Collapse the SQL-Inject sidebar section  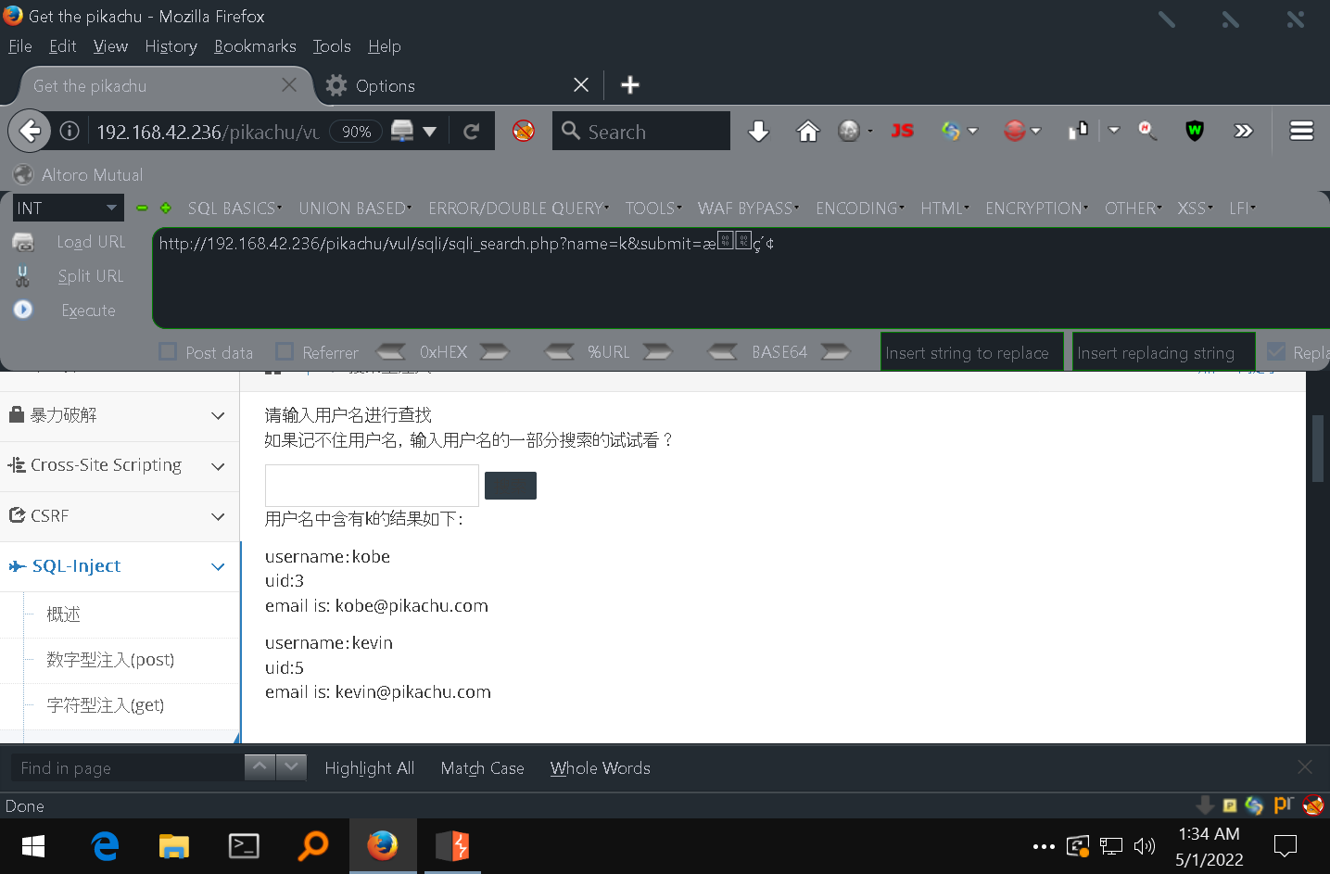coord(218,566)
